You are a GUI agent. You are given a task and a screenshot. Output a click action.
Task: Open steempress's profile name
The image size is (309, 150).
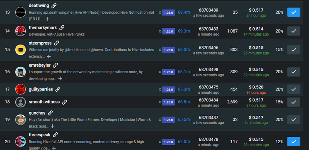pyautogui.click(x=40, y=43)
